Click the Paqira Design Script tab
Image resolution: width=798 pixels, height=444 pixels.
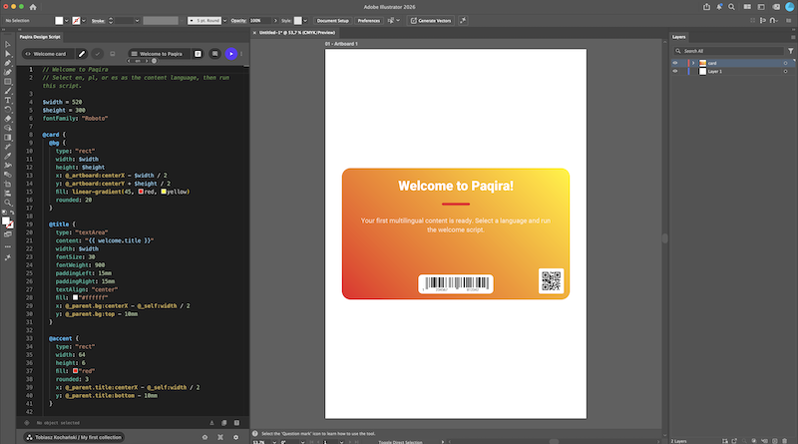tap(40, 37)
